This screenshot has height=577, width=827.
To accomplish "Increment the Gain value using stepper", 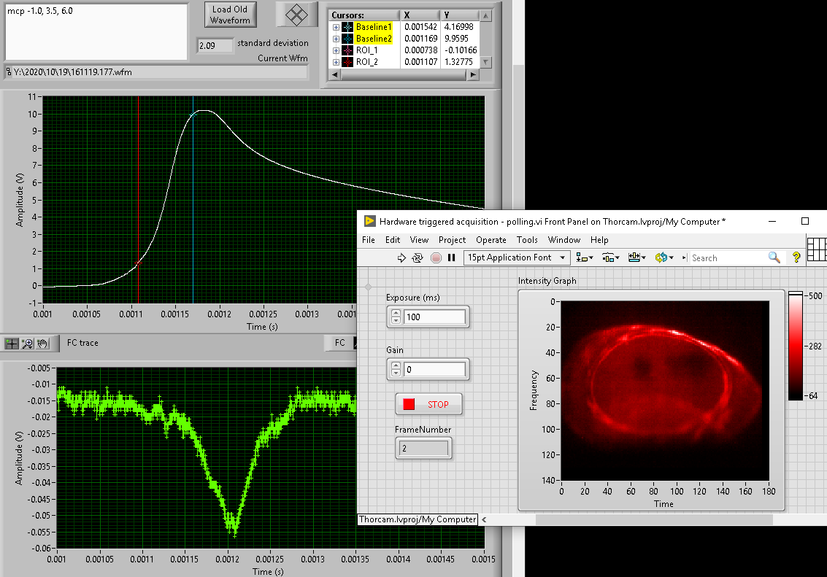I will [396, 365].
